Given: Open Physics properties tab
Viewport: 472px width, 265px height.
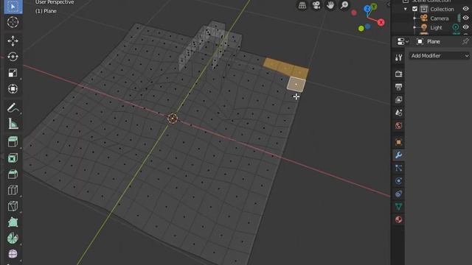Looking at the screenshot, I should point(398,181).
